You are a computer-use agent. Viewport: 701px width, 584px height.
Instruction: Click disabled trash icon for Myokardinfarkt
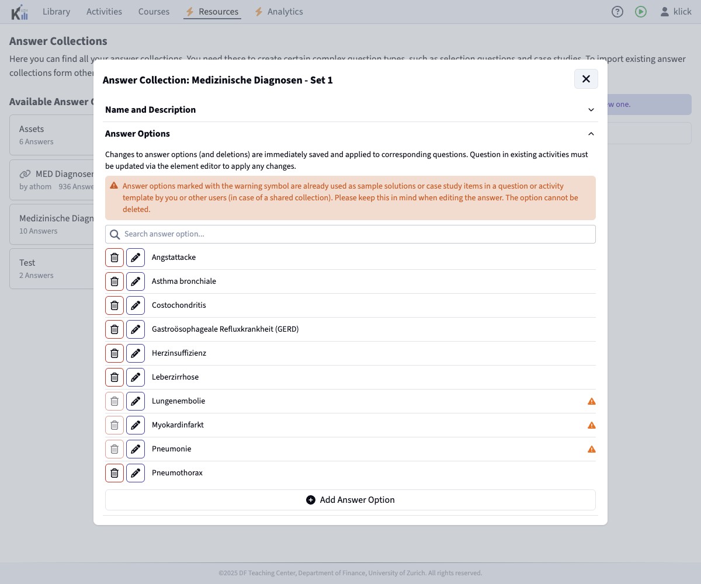pos(114,425)
